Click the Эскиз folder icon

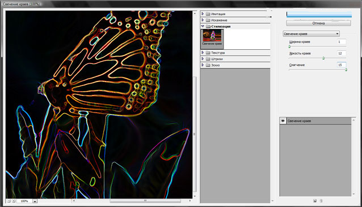pyautogui.click(x=208, y=65)
